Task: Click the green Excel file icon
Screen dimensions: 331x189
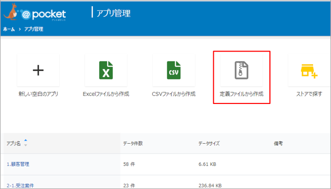Action: click(106, 70)
